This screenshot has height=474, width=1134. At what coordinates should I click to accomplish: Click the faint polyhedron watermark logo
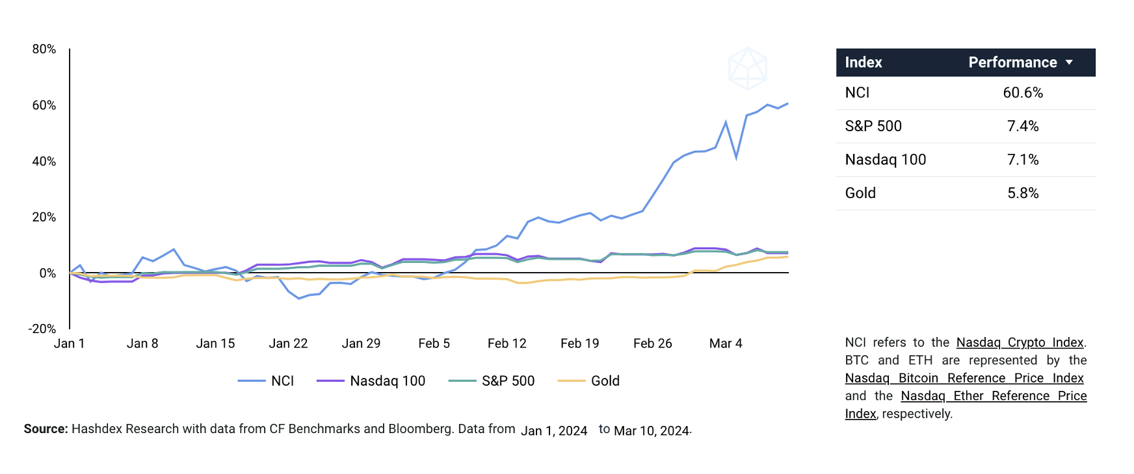coord(747,68)
